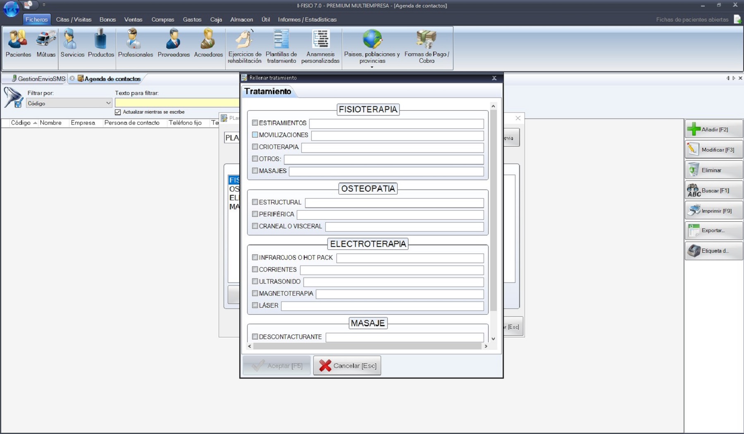Click Imprimir [F9] button
Screen dimensions: 744x434
[x=714, y=211]
